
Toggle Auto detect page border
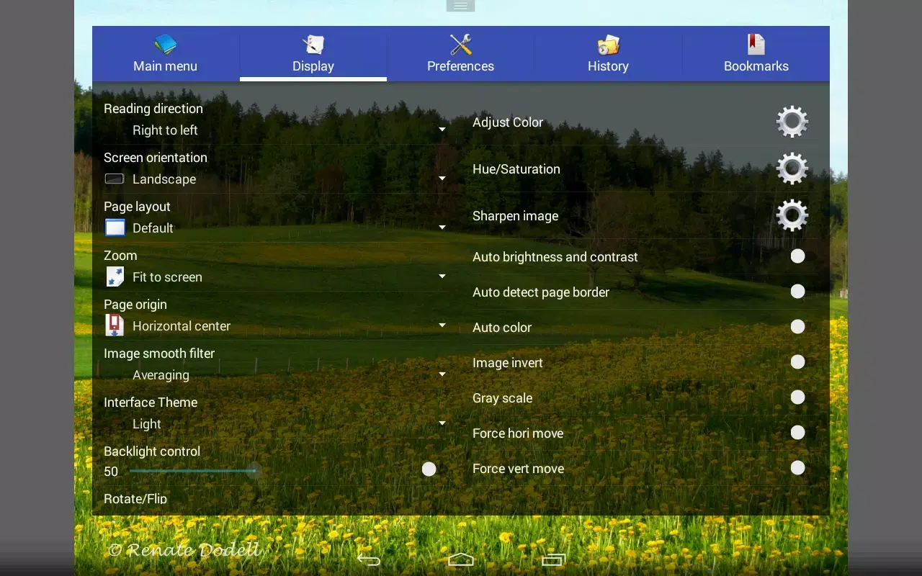point(797,291)
